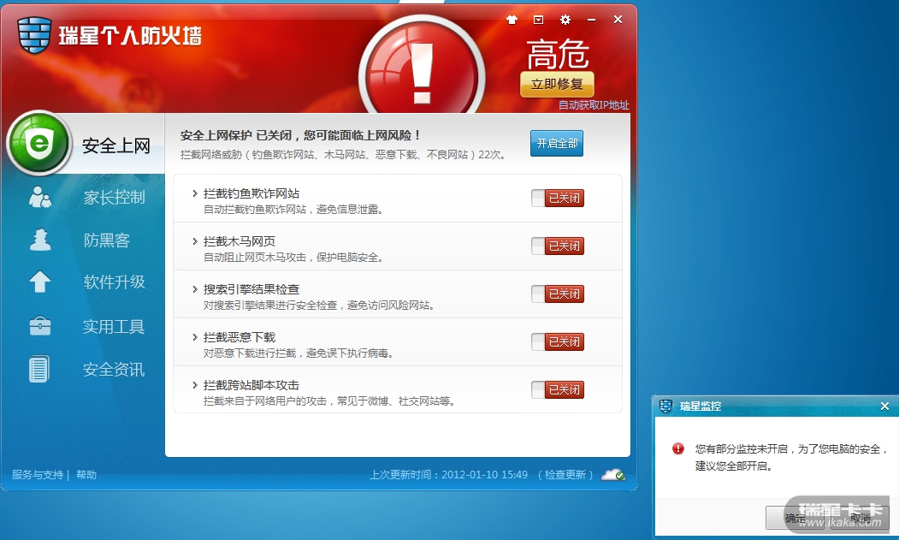Click the shield icon in 瑞星监控 popup title

(x=665, y=406)
